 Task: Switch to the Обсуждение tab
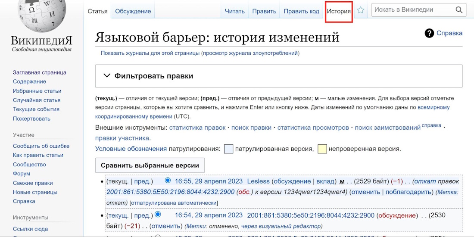coord(133,11)
